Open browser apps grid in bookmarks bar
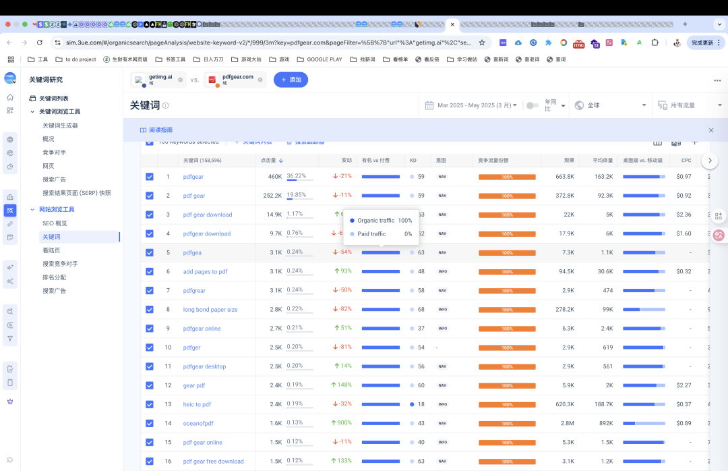 click(11, 59)
